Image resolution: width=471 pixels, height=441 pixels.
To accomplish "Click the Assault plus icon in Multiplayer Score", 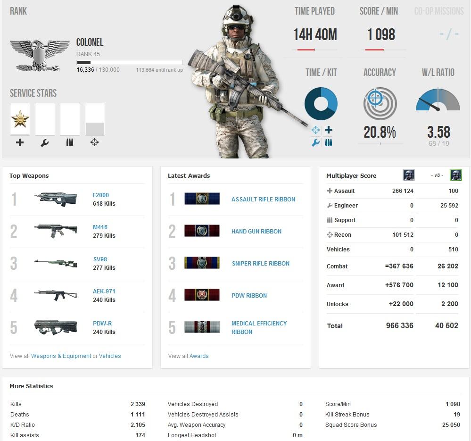I will click(x=330, y=191).
